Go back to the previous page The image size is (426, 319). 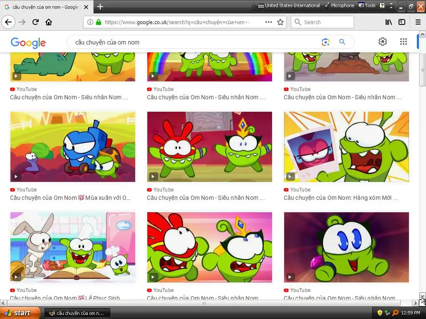coord(8,22)
